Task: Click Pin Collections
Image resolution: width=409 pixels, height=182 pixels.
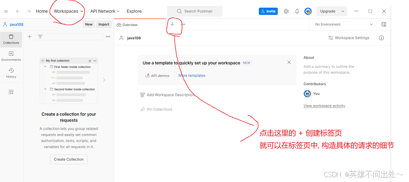Action: (156, 109)
